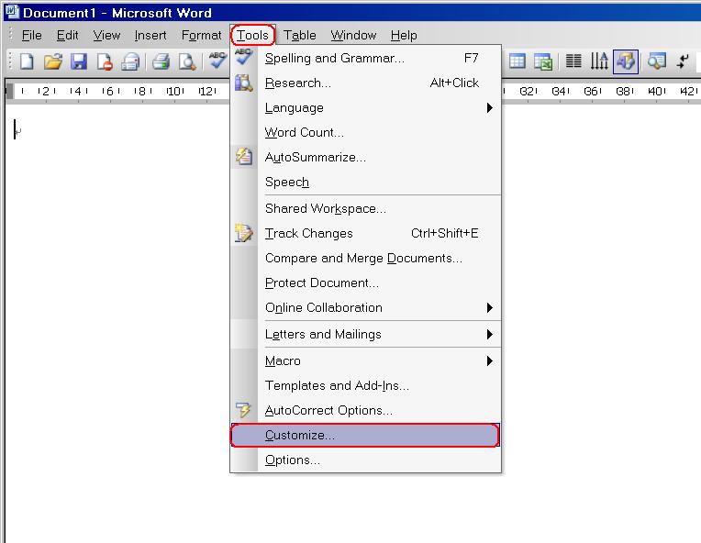Choose Speech from Tools menu
The image size is (701, 543).
pos(366,182)
